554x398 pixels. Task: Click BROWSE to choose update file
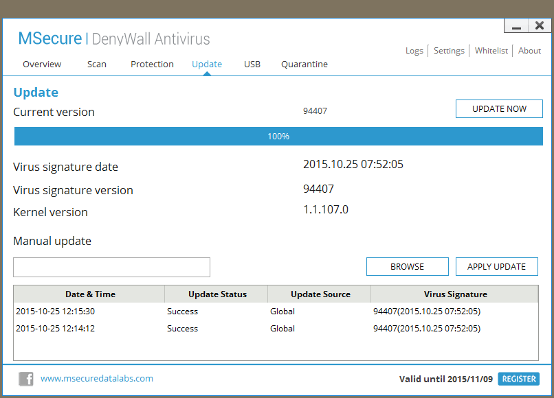[x=408, y=266]
